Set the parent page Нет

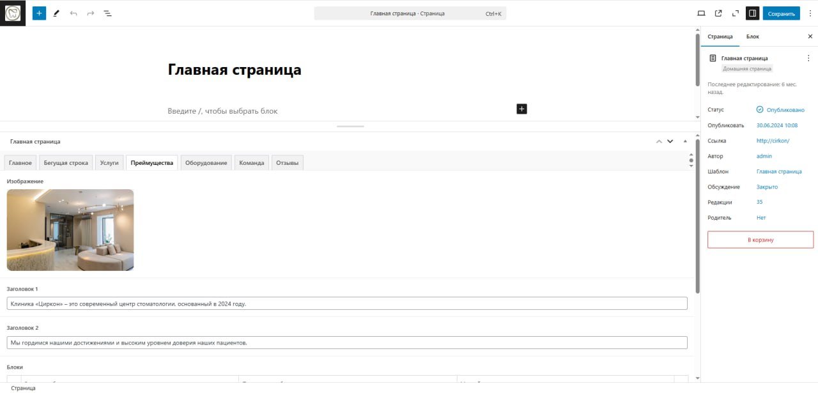pyautogui.click(x=761, y=217)
